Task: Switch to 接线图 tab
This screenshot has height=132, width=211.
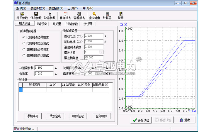Action: [x=88, y=24]
